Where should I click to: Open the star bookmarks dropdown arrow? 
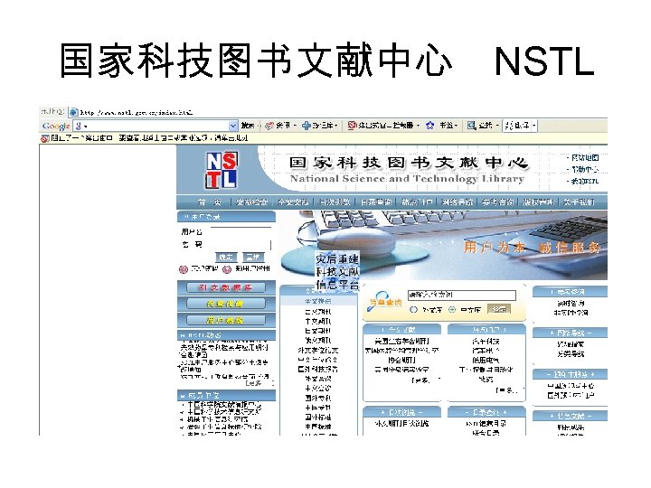[457, 126]
